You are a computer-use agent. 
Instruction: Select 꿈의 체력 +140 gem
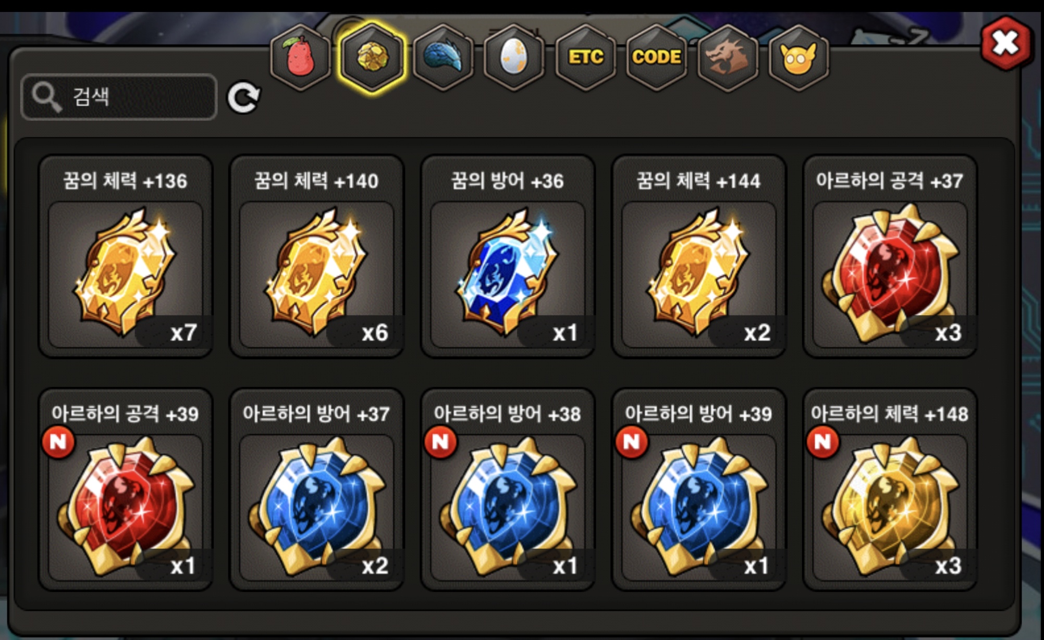click(x=317, y=256)
